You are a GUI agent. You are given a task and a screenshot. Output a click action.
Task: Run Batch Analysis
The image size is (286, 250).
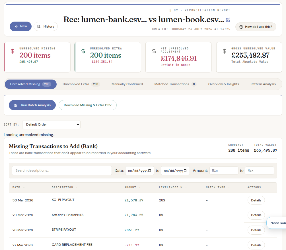pos(32,105)
